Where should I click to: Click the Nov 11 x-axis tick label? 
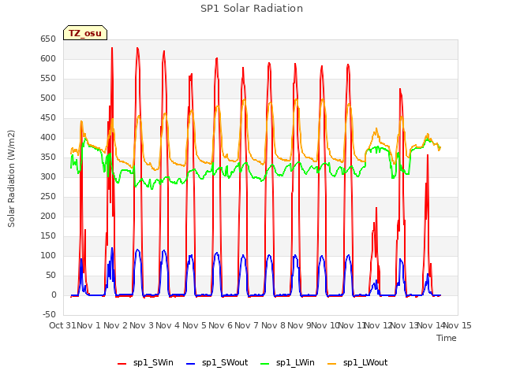pos(352,325)
